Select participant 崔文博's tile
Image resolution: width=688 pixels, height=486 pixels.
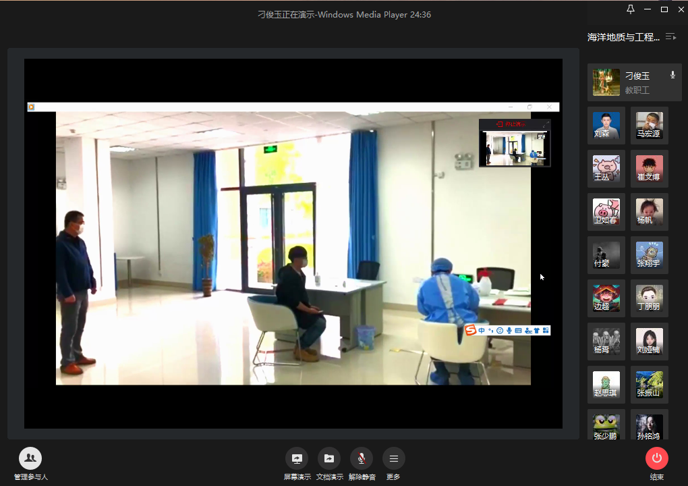point(649,169)
